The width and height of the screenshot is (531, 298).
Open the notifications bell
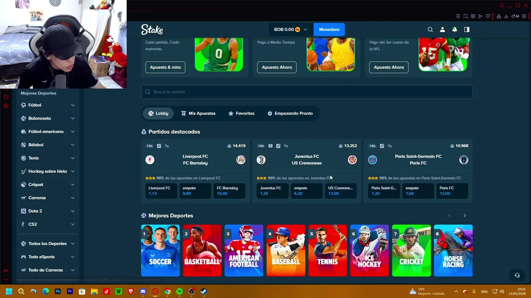pyautogui.click(x=455, y=29)
